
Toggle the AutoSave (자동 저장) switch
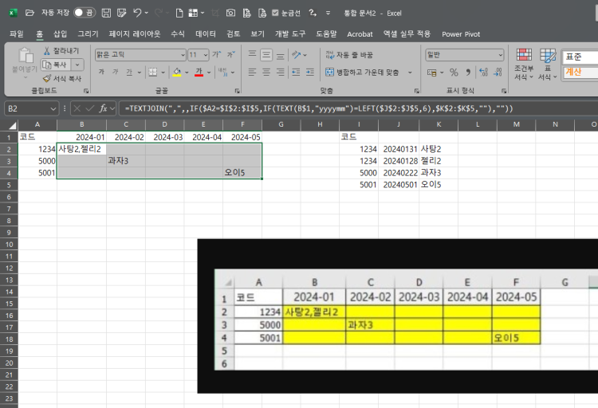click(84, 13)
